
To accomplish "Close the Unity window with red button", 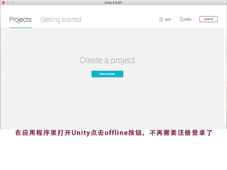I will click(3, 2).
